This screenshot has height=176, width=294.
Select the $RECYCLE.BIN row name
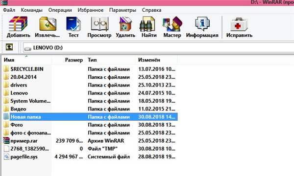[27, 69]
